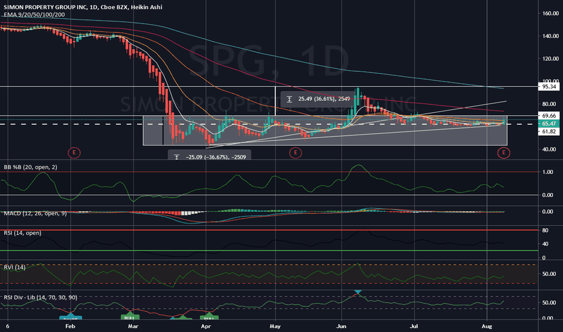Click the green BULL marker near April
The height and width of the screenshot is (332, 563).
(x=209, y=316)
